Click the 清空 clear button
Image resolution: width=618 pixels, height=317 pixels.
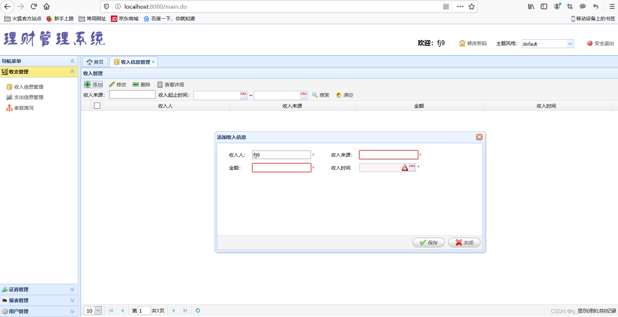tap(345, 95)
